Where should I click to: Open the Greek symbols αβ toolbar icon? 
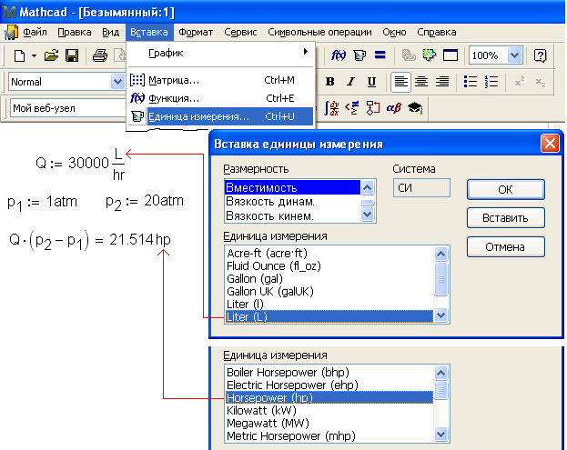point(394,107)
